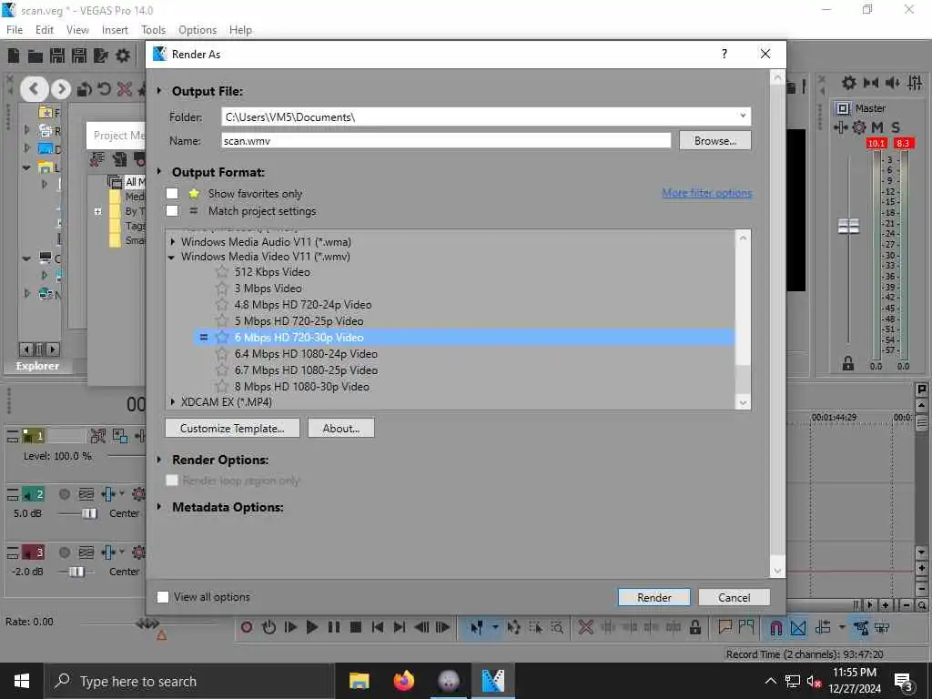This screenshot has width=932, height=699.
Task: Click the Open folder icon in main toolbar
Action: (x=35, y=56)
